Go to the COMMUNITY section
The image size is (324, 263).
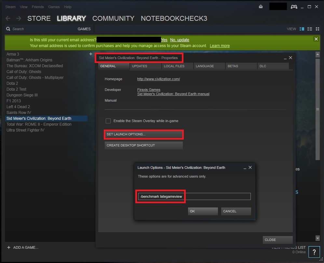[113, 19]
